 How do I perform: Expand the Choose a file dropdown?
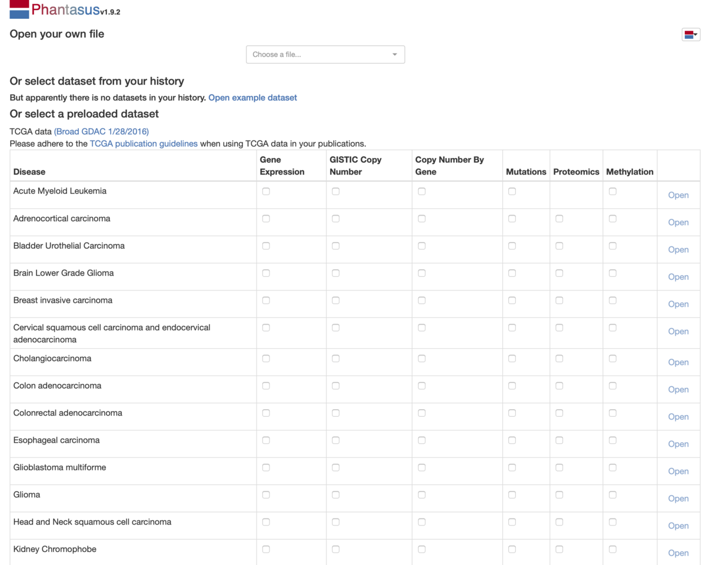(x=325, y=55)
